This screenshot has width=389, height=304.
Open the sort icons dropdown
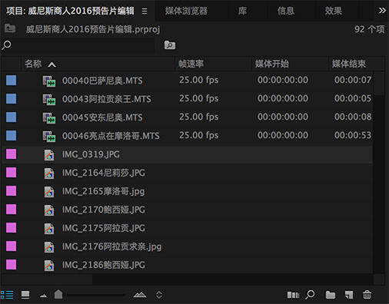coord(159,295)
